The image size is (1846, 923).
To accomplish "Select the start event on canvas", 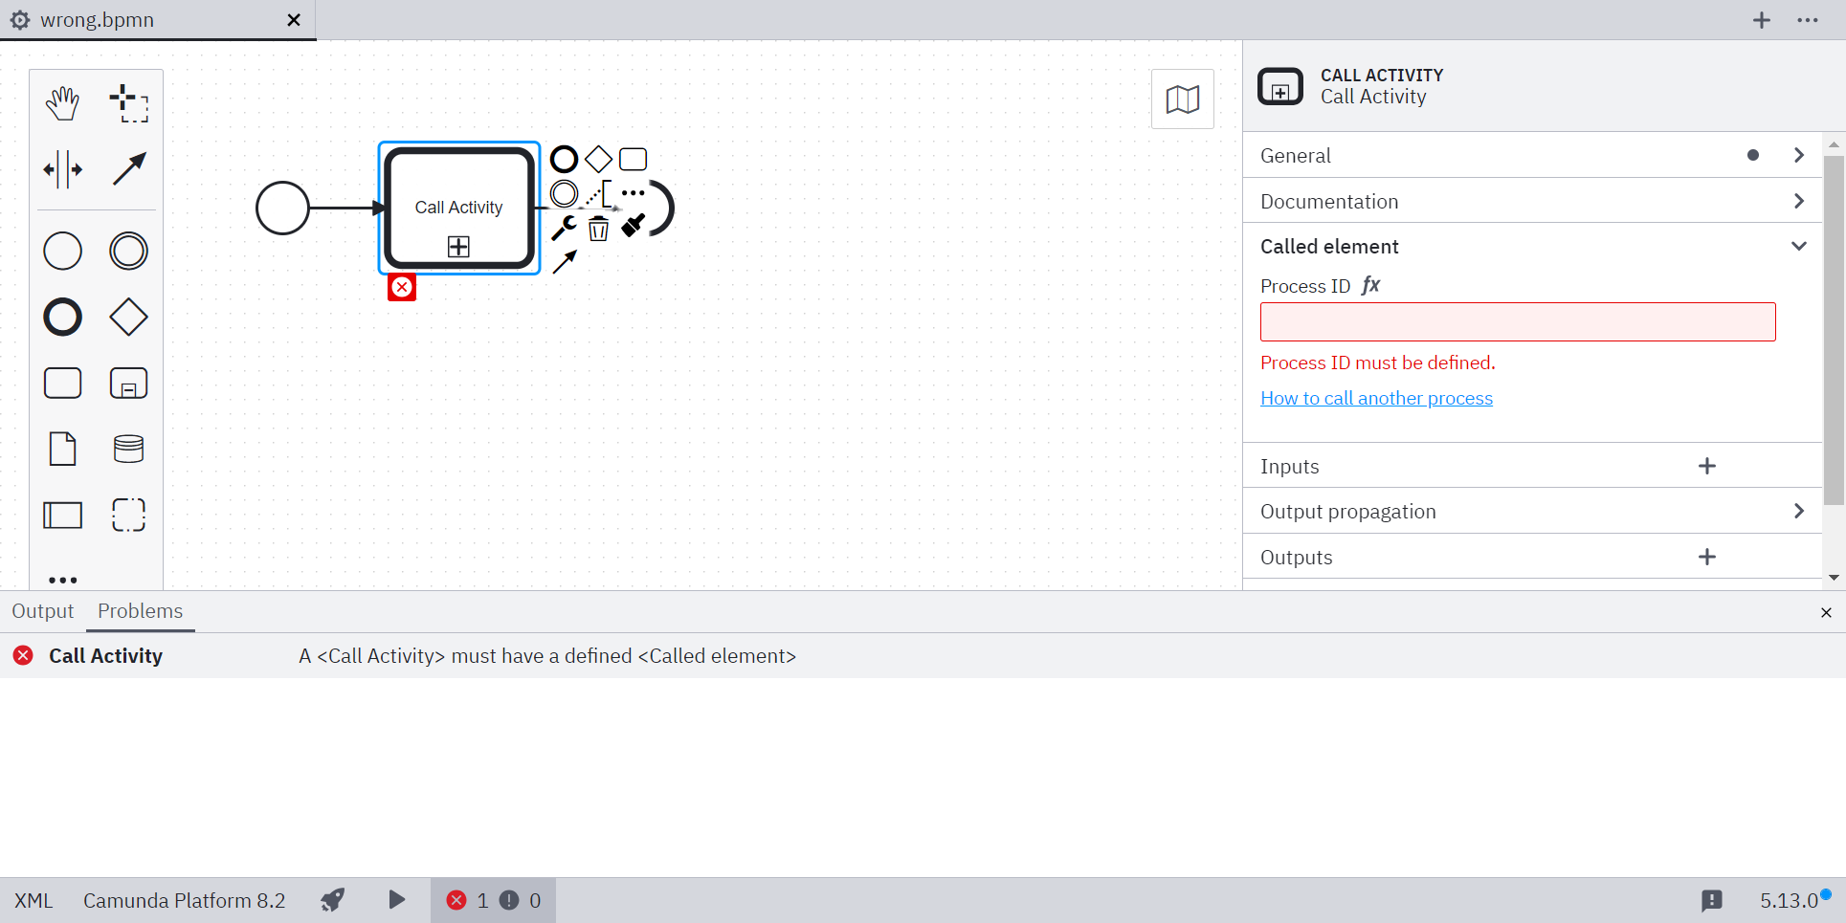I will click(282, 208).
